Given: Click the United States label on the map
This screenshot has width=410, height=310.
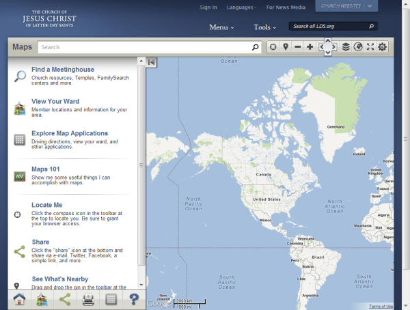Looking at the screenshot, I should coord(266,199).
